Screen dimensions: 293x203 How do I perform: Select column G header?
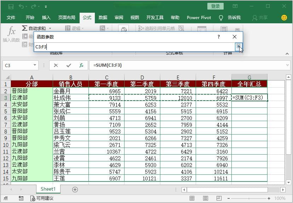pyautogui.click(x=249, y=77)
